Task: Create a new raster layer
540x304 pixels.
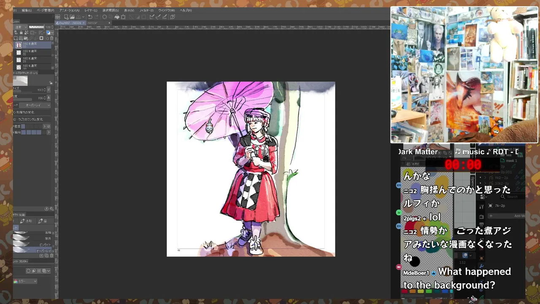Action: 16,38
